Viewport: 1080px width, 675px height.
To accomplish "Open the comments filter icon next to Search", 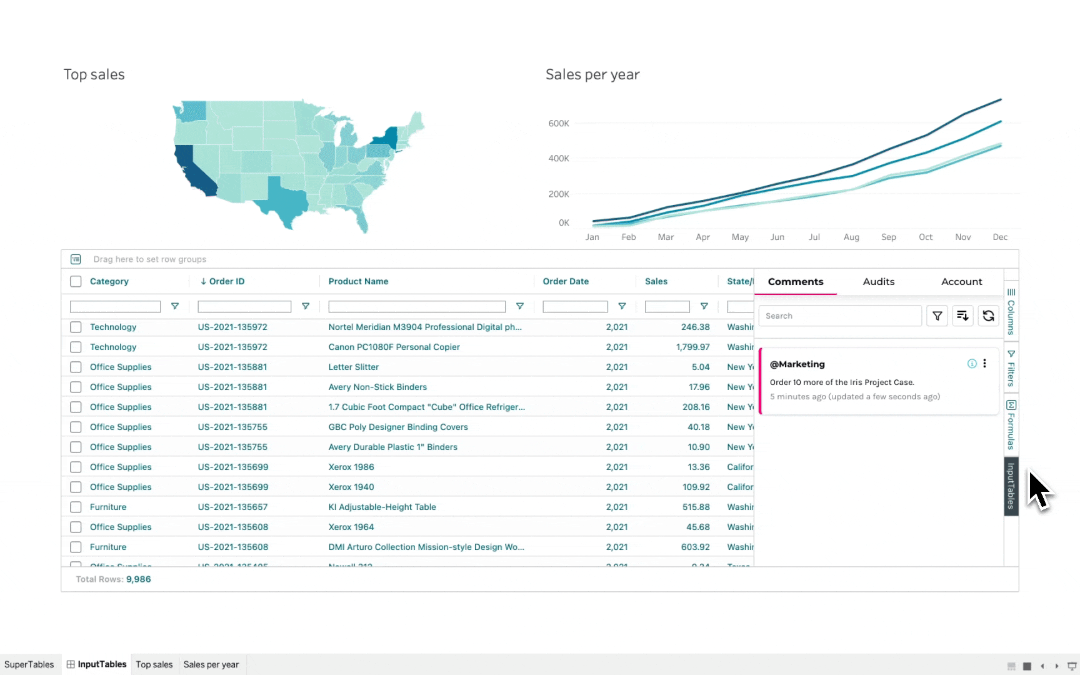I will [937, 316].
